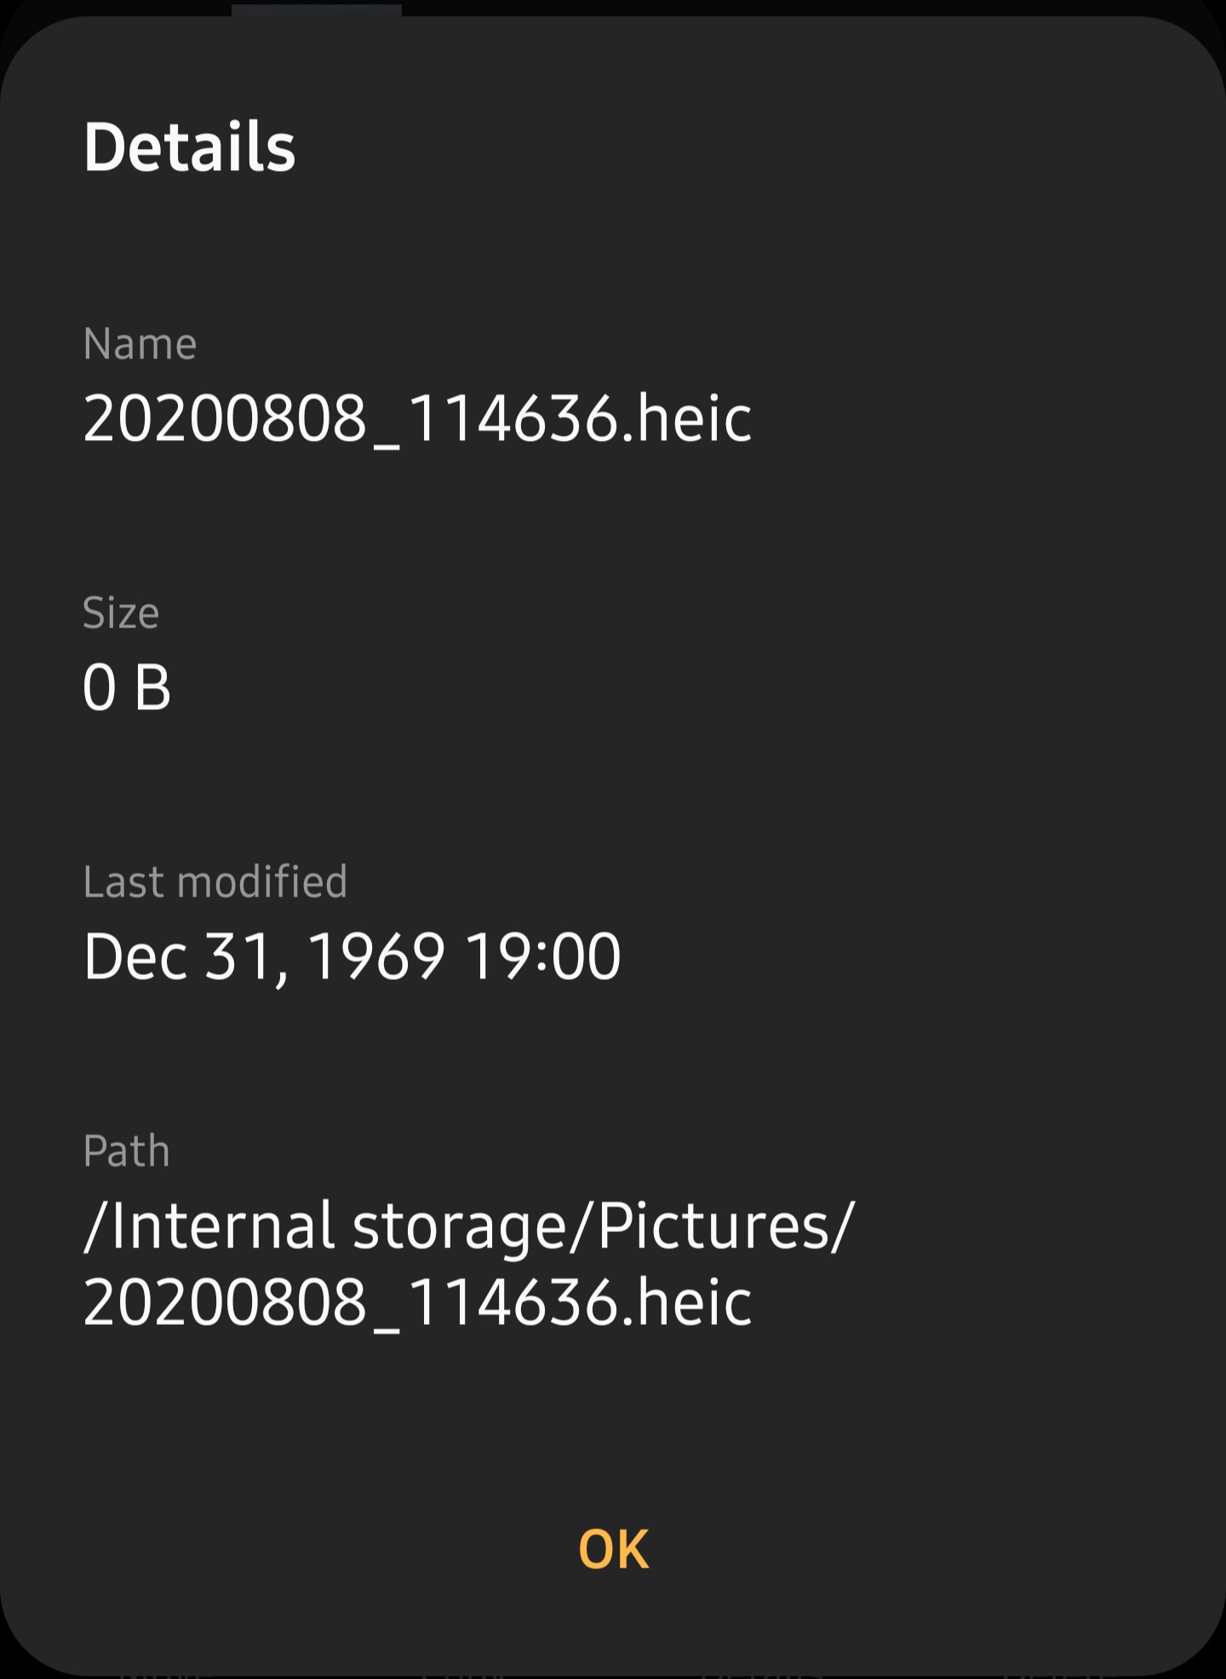Click the Size field label

point(121,611)
